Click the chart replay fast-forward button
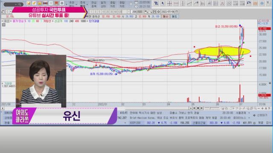Image resolution: width=273 pixels, height=153 pixels. point(202,108)
